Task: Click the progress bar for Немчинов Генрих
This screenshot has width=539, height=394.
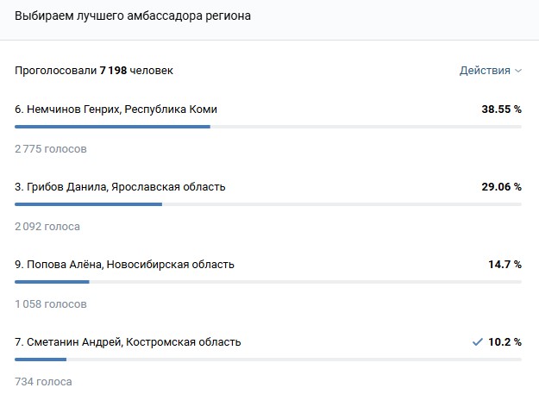Action: point(267,127)
